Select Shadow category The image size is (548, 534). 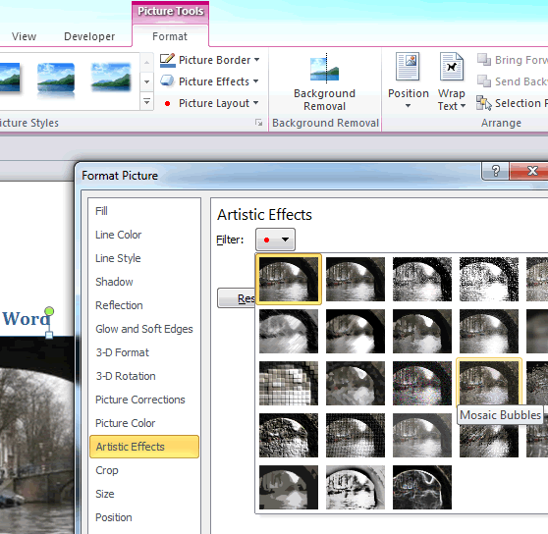(144, 282)
